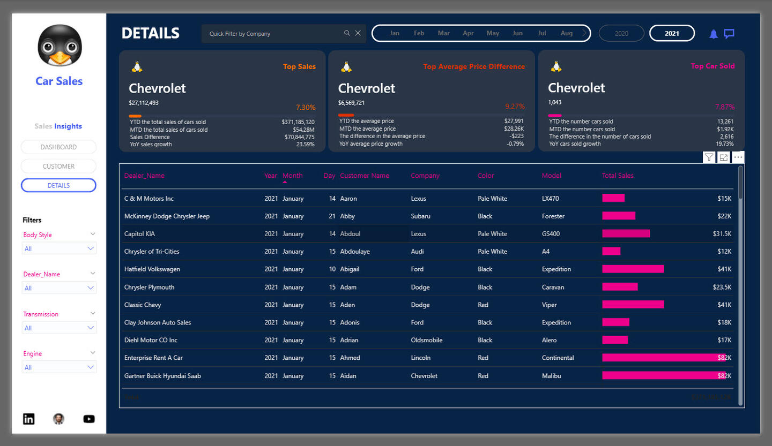The width and height of the screenshot is (772, 446).
Task: Toggle the Jun month filter
Action: [517, 33]
